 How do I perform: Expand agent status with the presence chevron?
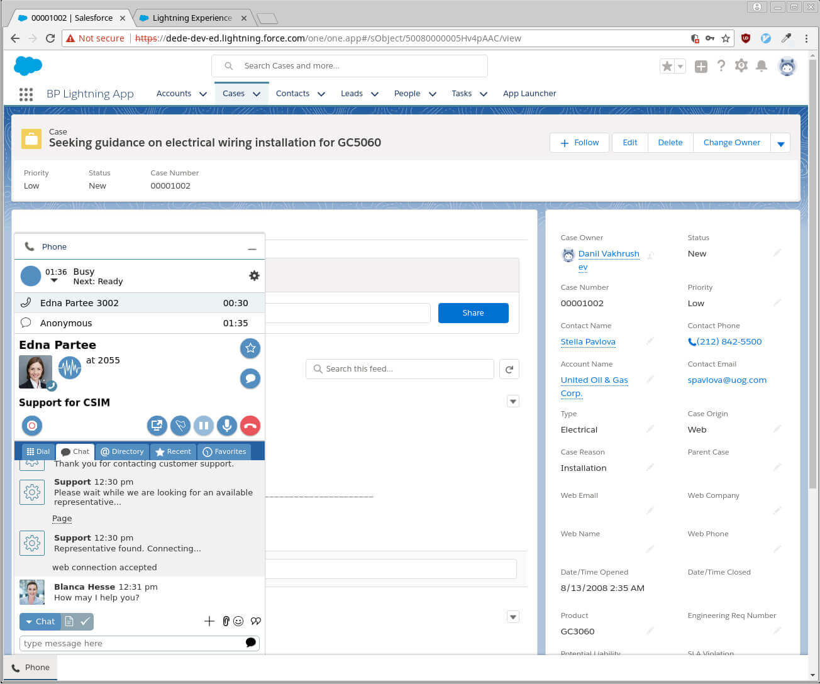coord(53,281)
